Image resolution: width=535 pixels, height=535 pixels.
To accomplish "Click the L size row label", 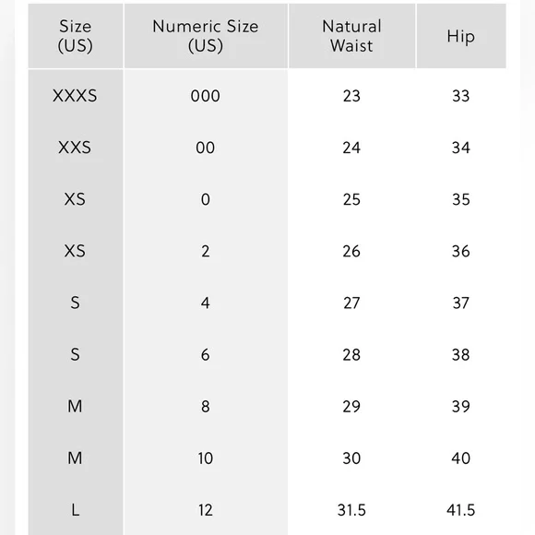I will pyautogui.click(x=76, y=510).
